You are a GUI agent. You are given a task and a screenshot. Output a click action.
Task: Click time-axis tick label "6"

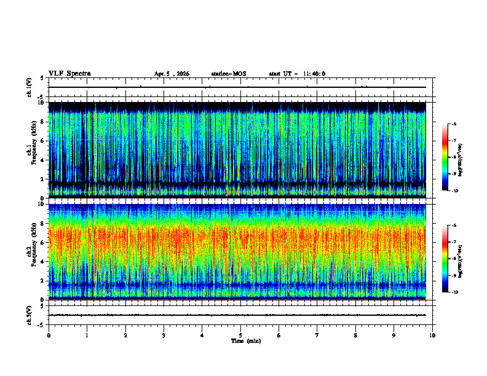(x=279, y=335)
